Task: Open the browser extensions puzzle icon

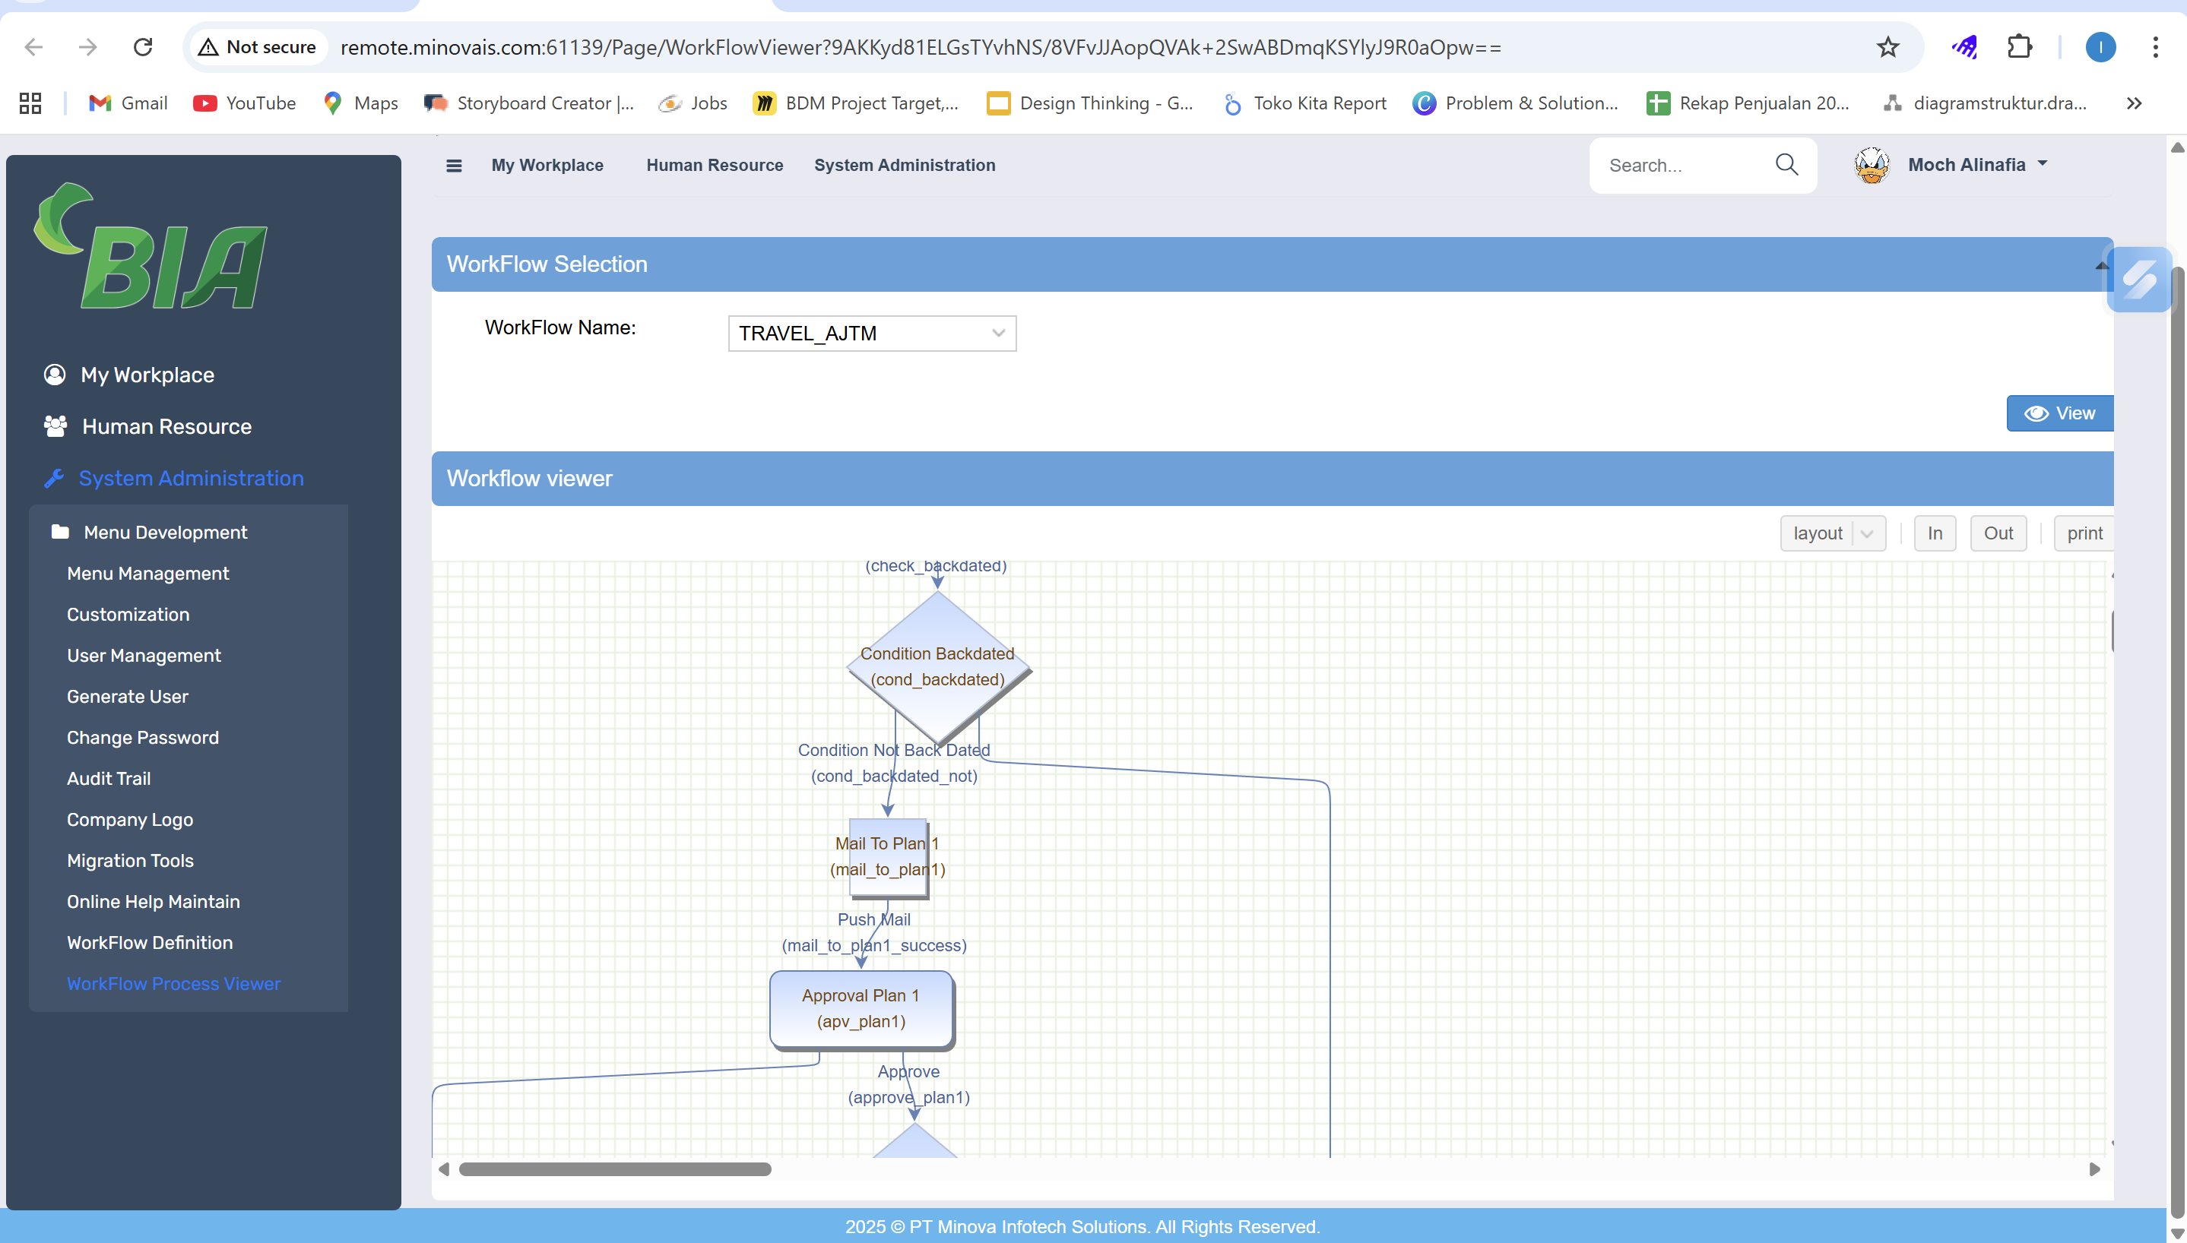Action: click(2019, 47)
